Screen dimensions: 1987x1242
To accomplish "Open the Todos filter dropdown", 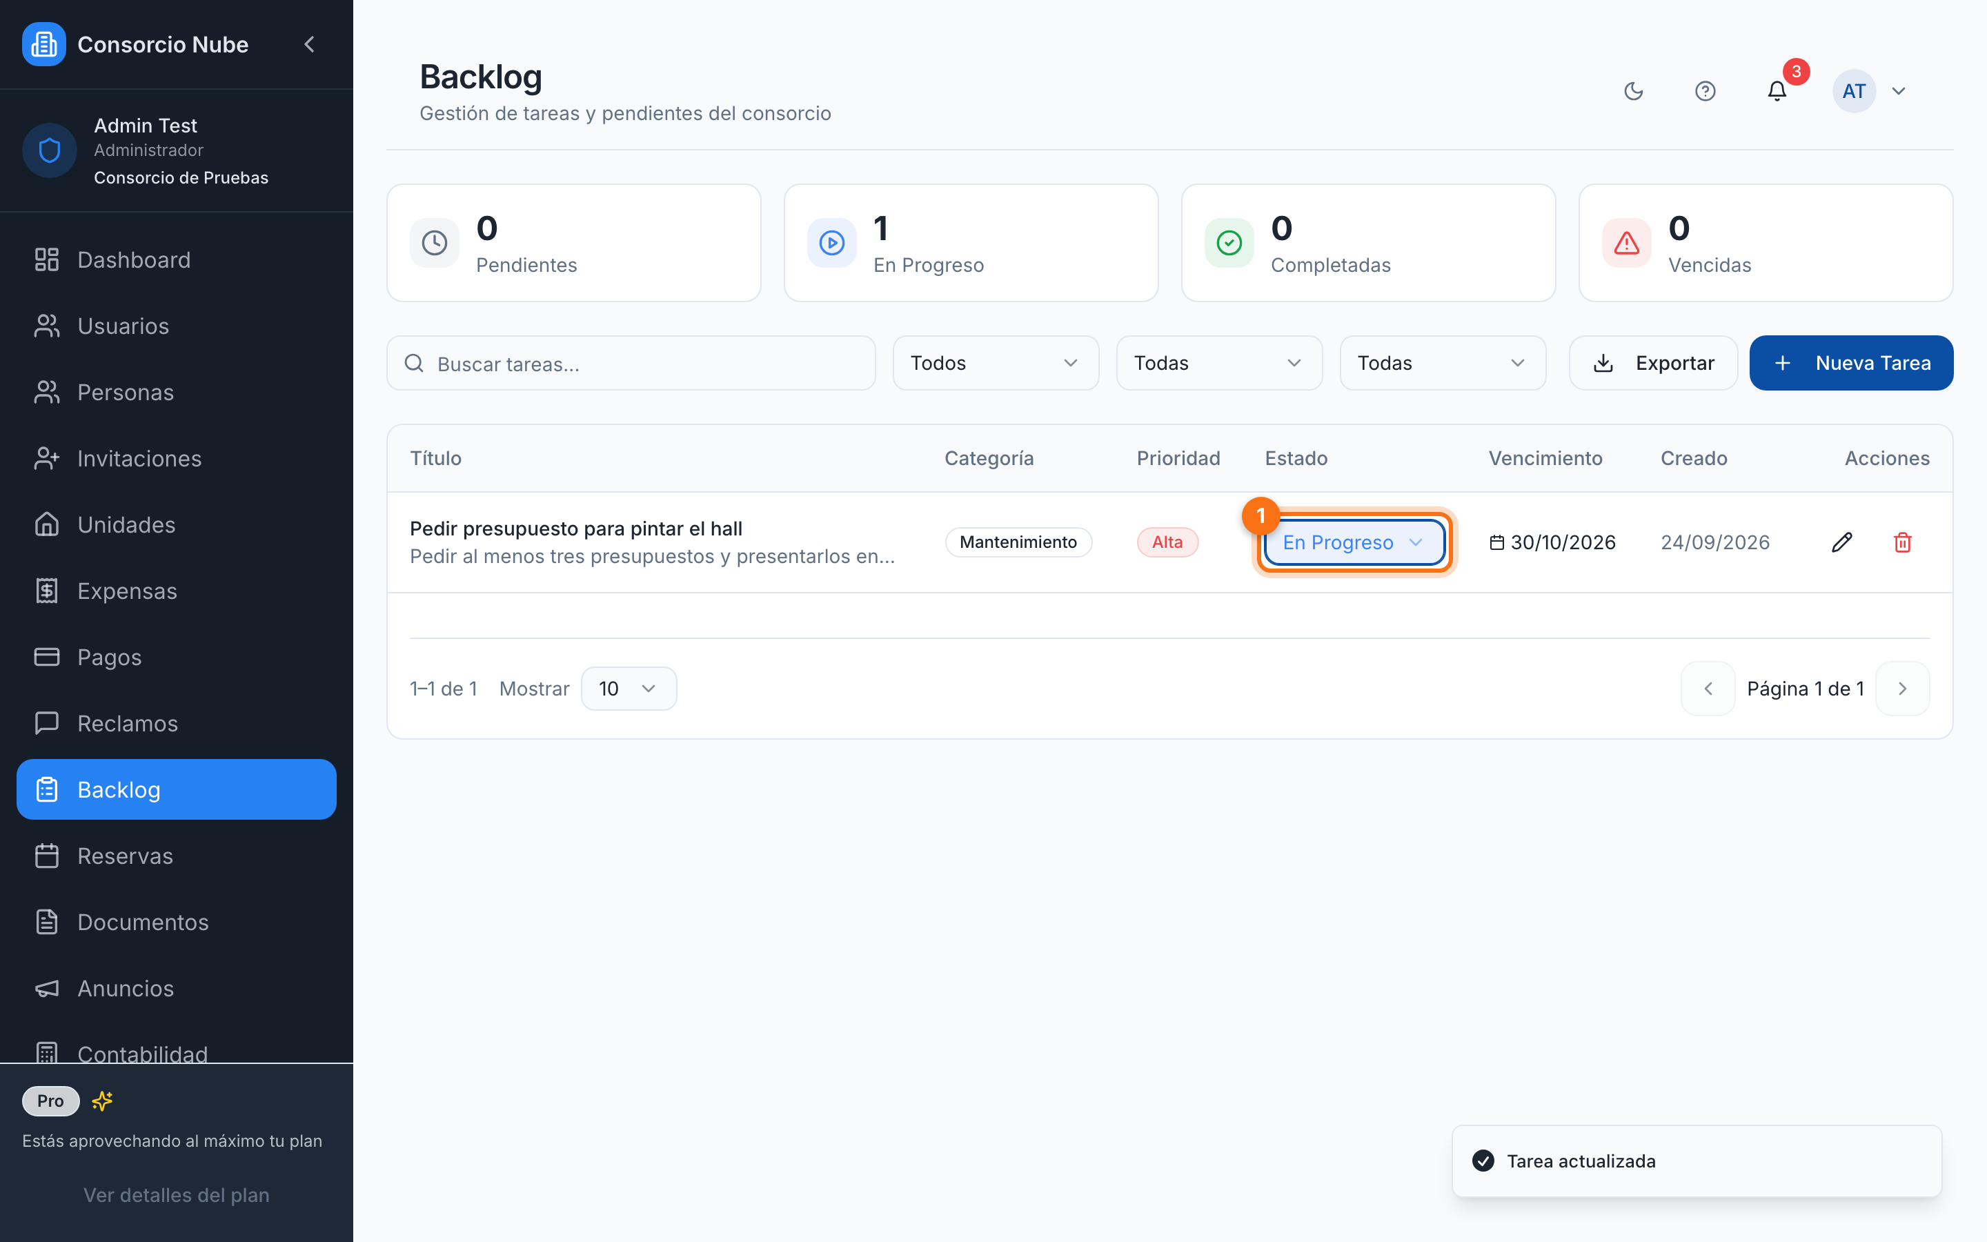I will point(995,363).
